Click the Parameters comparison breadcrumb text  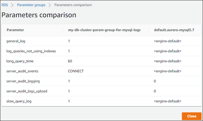point(73,5)
